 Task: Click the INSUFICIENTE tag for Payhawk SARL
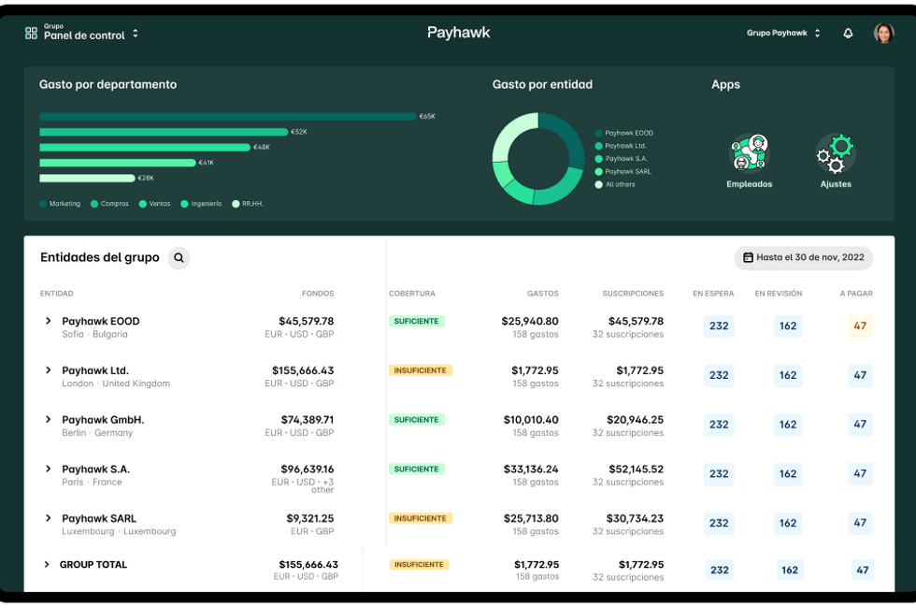point(420,518)
